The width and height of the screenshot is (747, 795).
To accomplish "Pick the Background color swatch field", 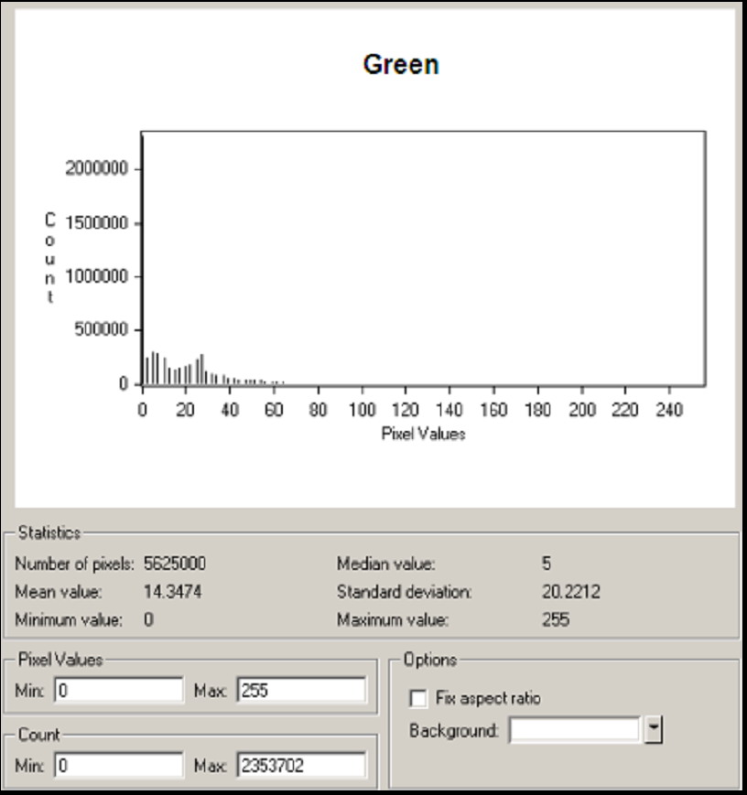I will tap(575, 730).
